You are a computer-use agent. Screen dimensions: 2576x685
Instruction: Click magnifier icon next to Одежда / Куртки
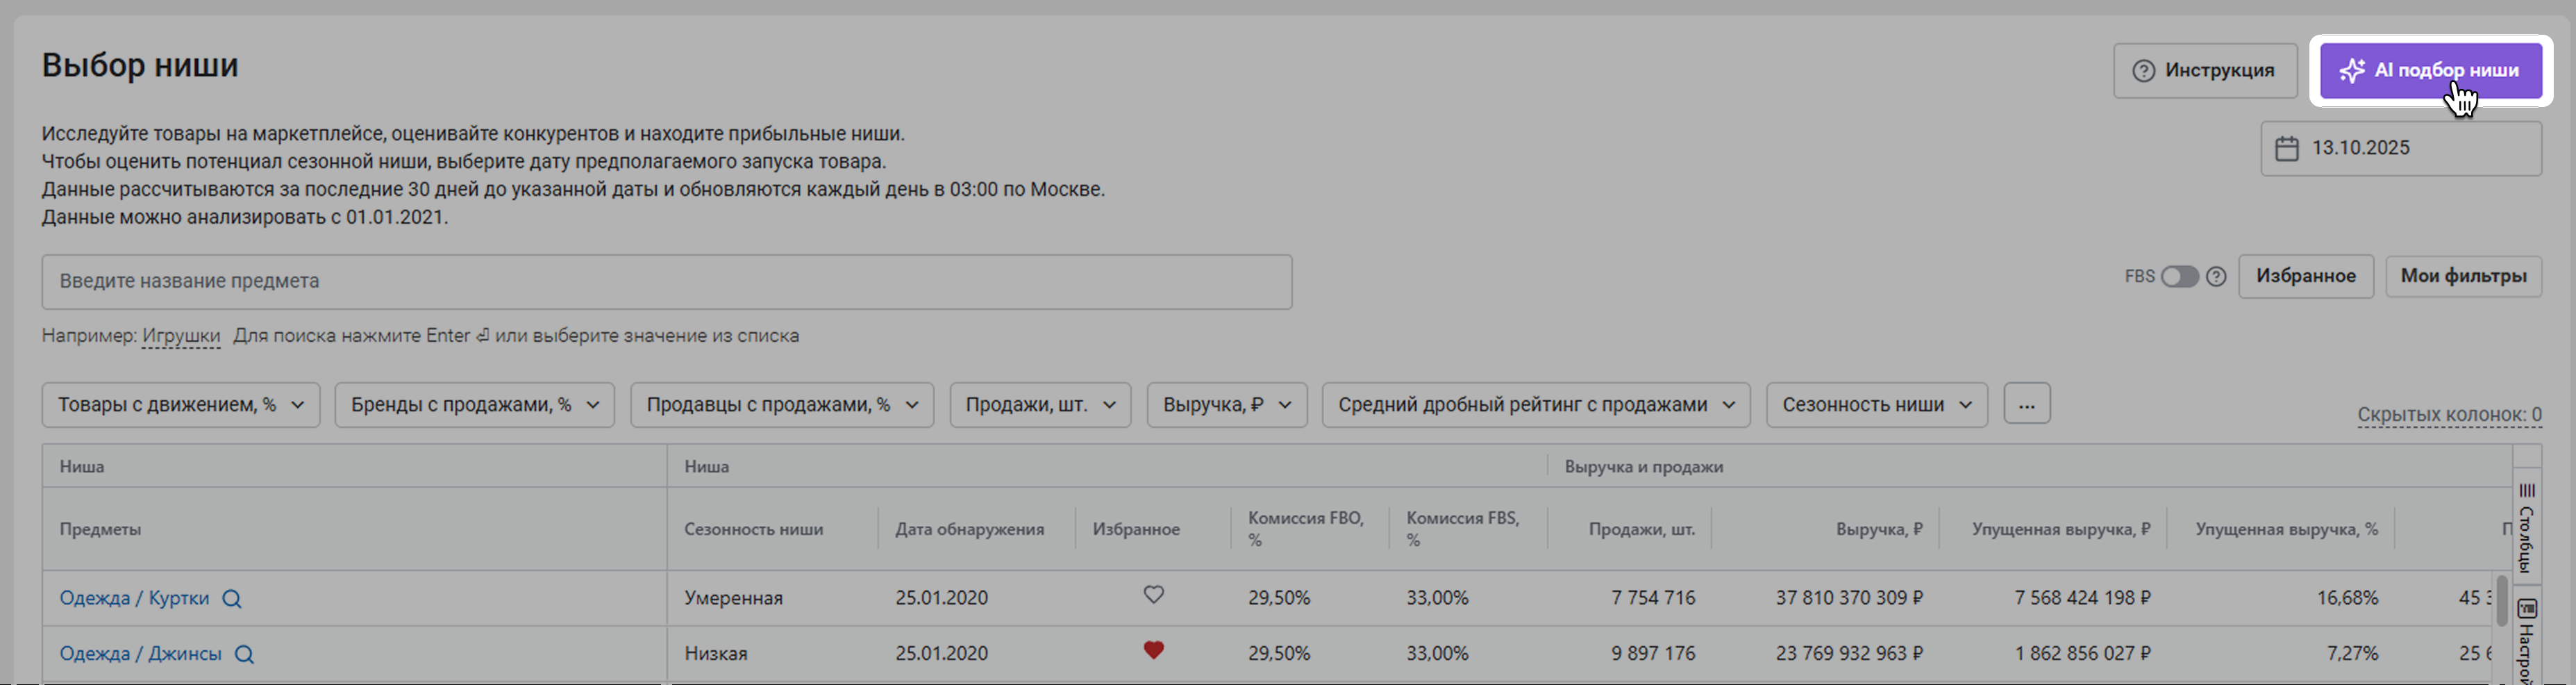231,598
